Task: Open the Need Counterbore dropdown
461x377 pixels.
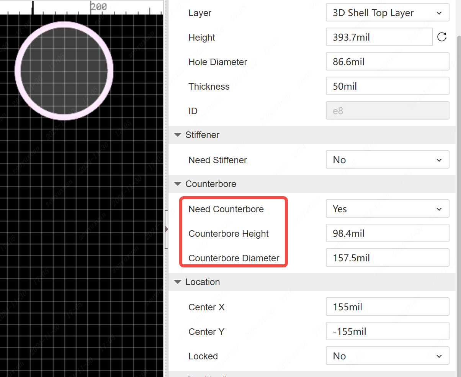Action: 387,209
